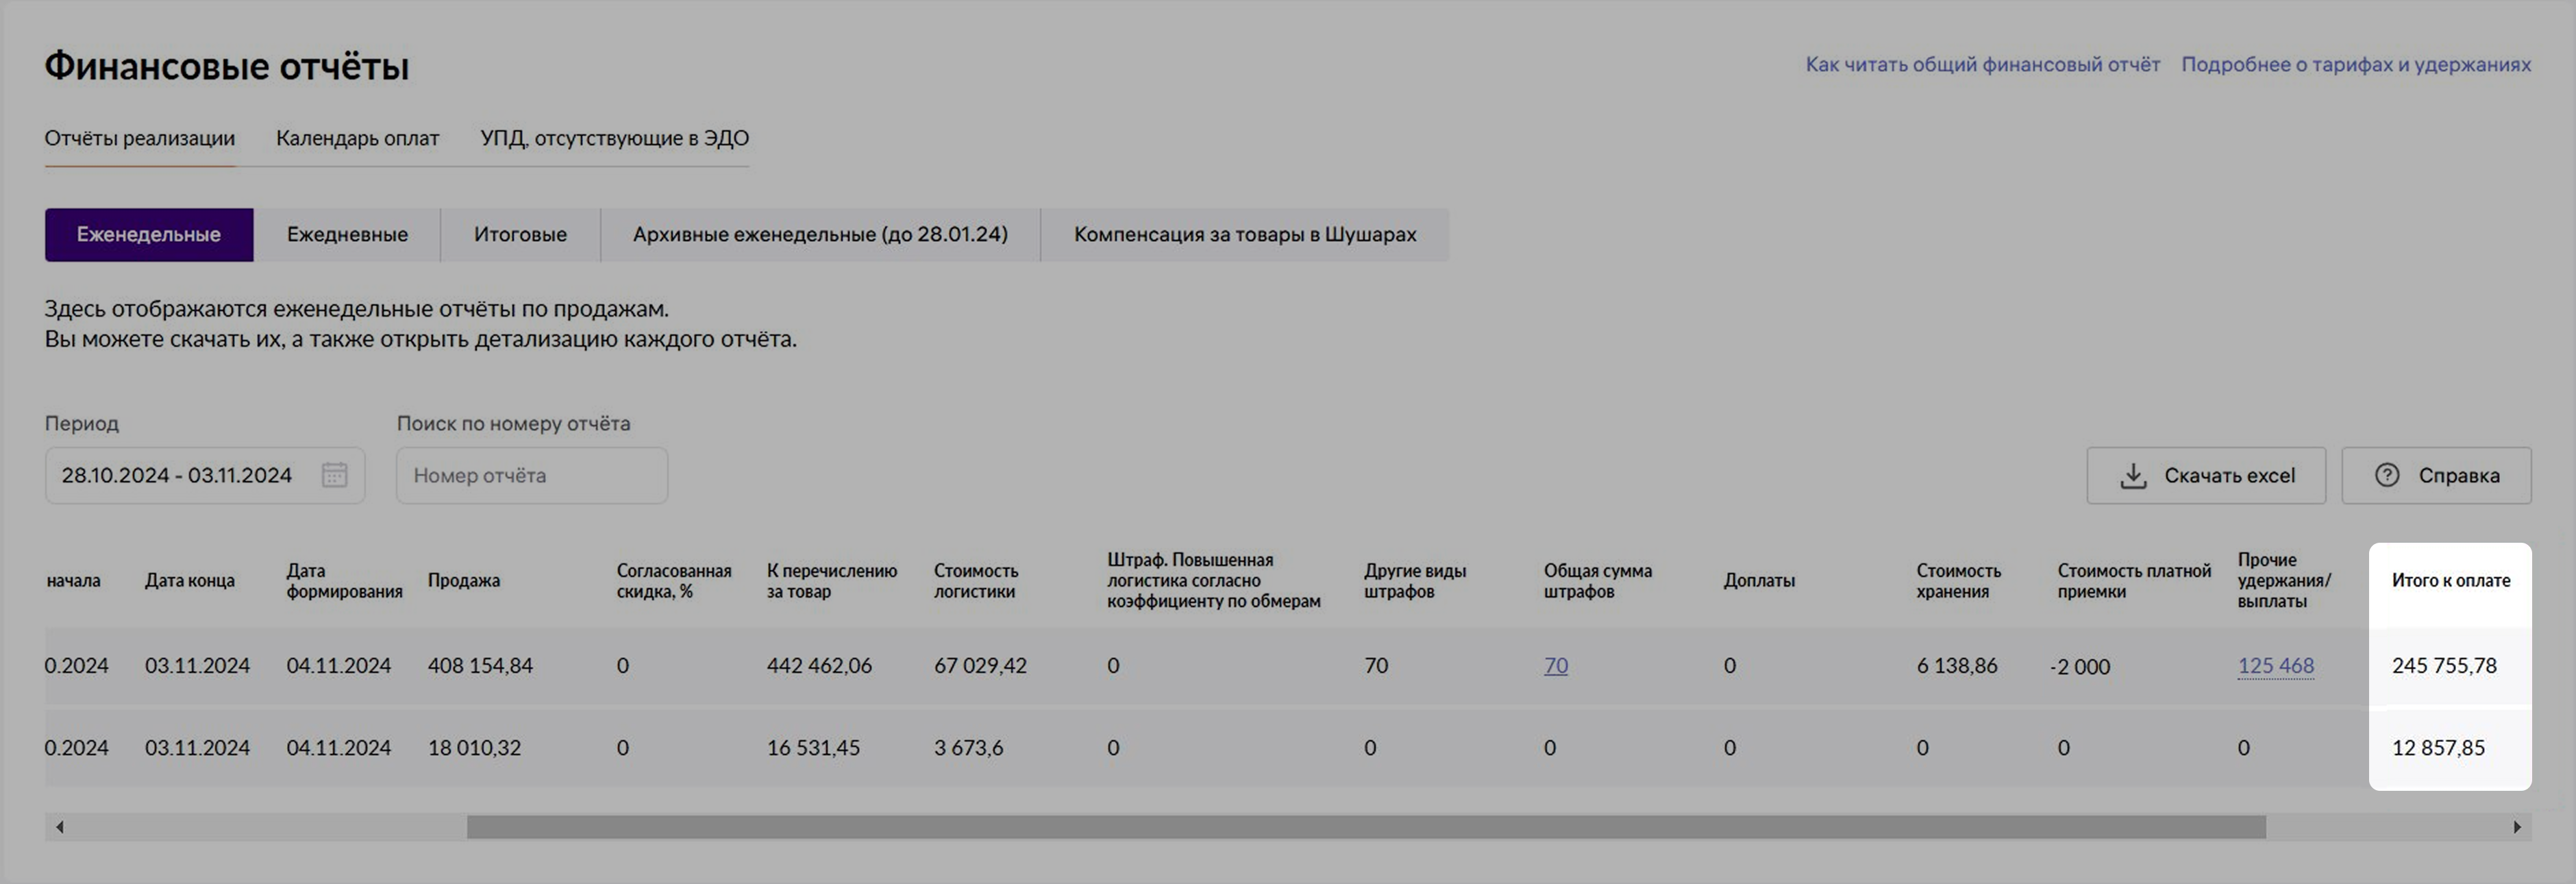2576x884 pixels.
Task: Click the Стоимость хранения column header
Action: click(x=1959, y=581)
